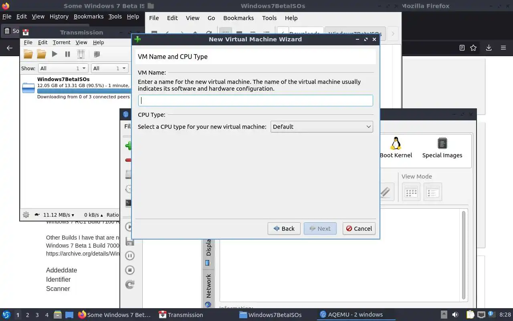The image size is (513, 321).
Task: Save VM state with AQEMU's floppy icon
Action: tap(129, 241)
